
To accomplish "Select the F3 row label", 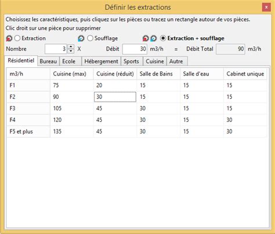I will (28, 109).
